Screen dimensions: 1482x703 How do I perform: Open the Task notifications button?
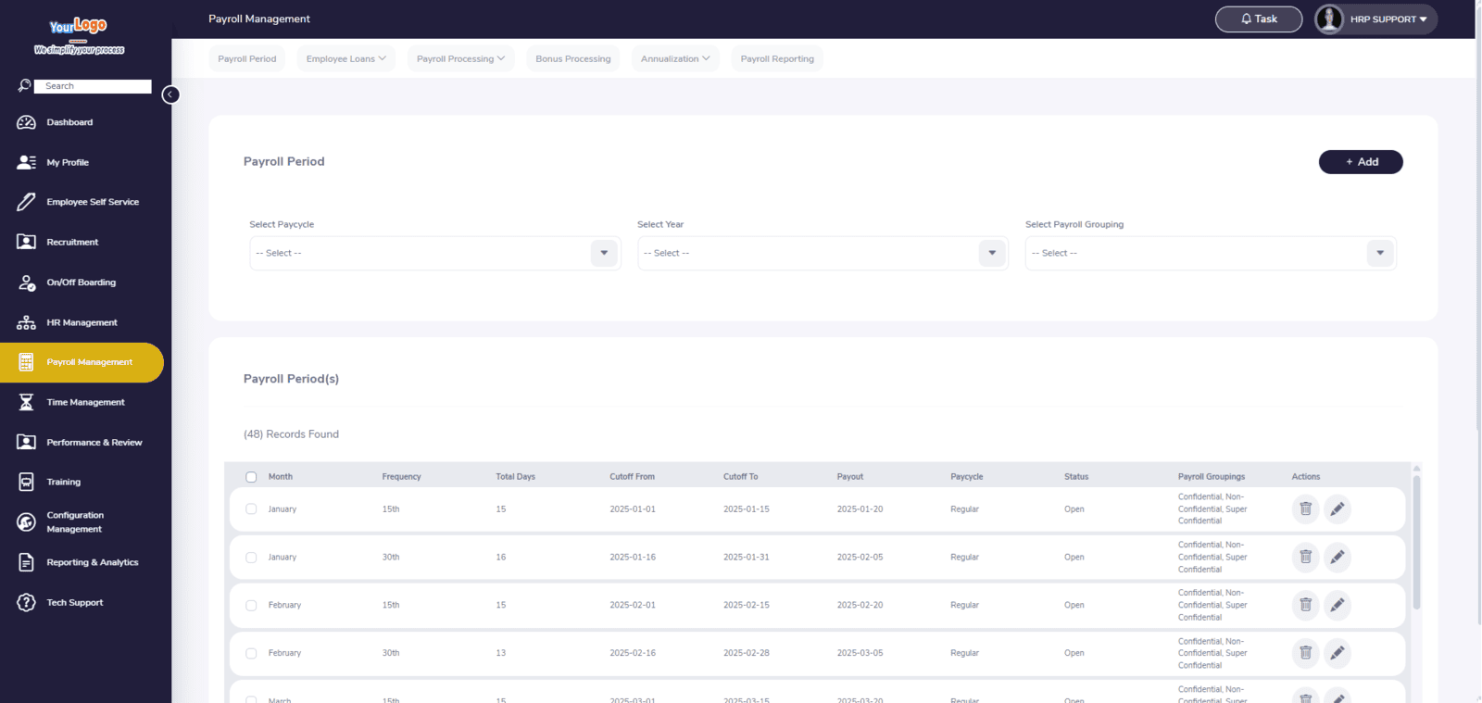click(x=1258, y=19)
